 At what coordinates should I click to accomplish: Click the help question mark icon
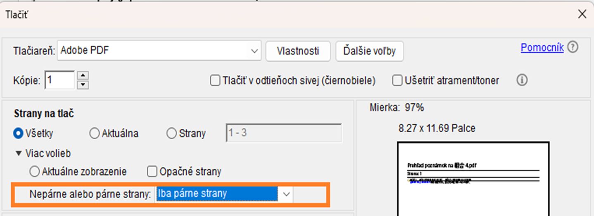point(573,47)
